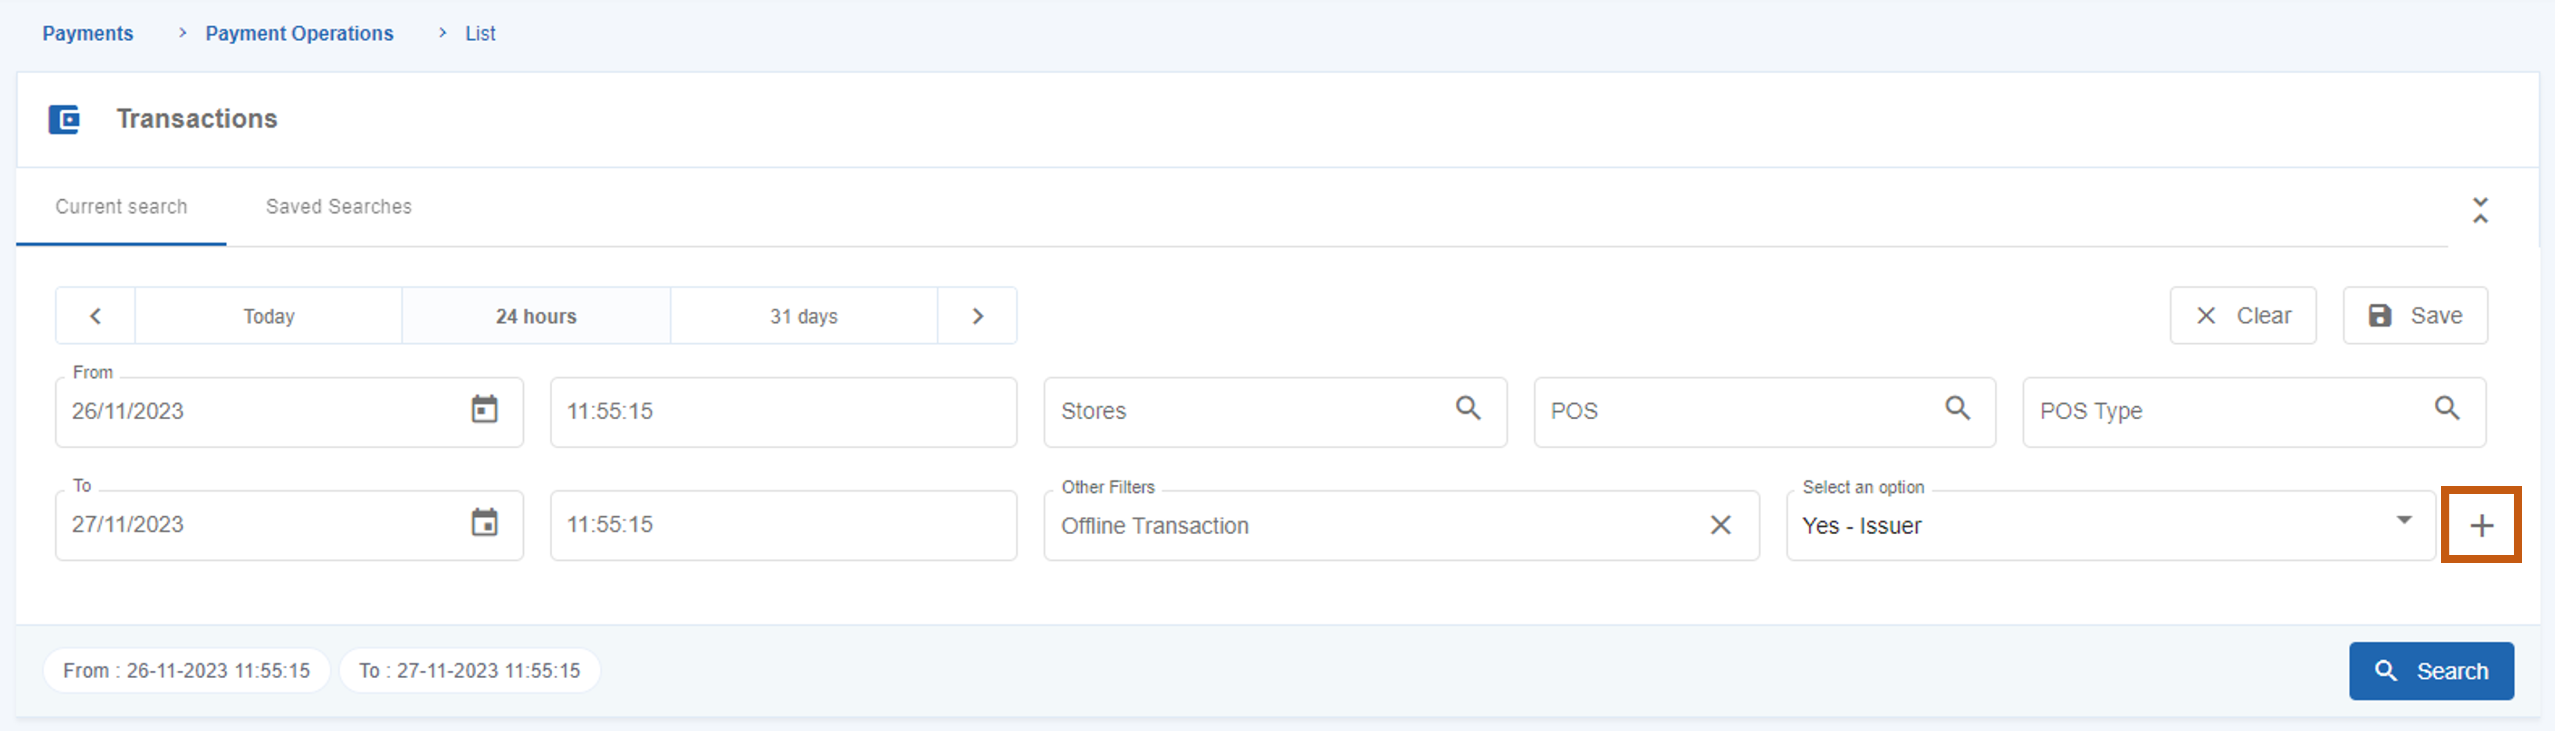Open the To date calendar picker

click(x=484, y=523)
